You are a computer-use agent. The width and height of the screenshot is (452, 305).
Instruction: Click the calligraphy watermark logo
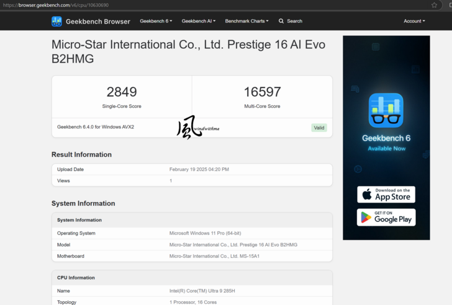click(189, 127)
